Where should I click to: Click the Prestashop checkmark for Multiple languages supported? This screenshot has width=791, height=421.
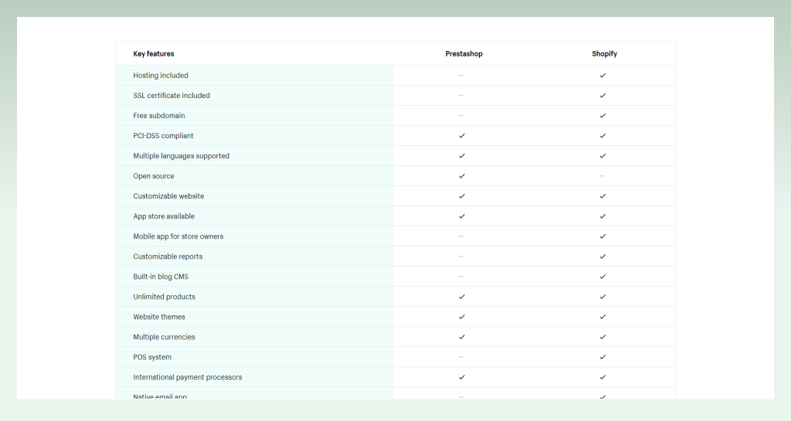click(x=462, y=156)
